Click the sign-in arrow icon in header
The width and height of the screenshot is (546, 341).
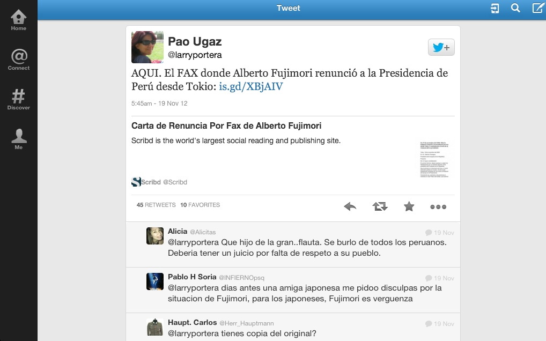pos(495,9)
